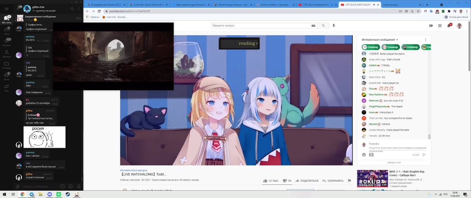Open live chat three-dot options menu
The image size is (471, 198).
(426, 40)
